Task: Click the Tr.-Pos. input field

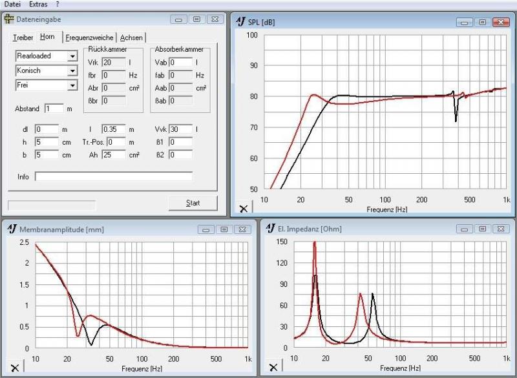Action: click(116, 142)
